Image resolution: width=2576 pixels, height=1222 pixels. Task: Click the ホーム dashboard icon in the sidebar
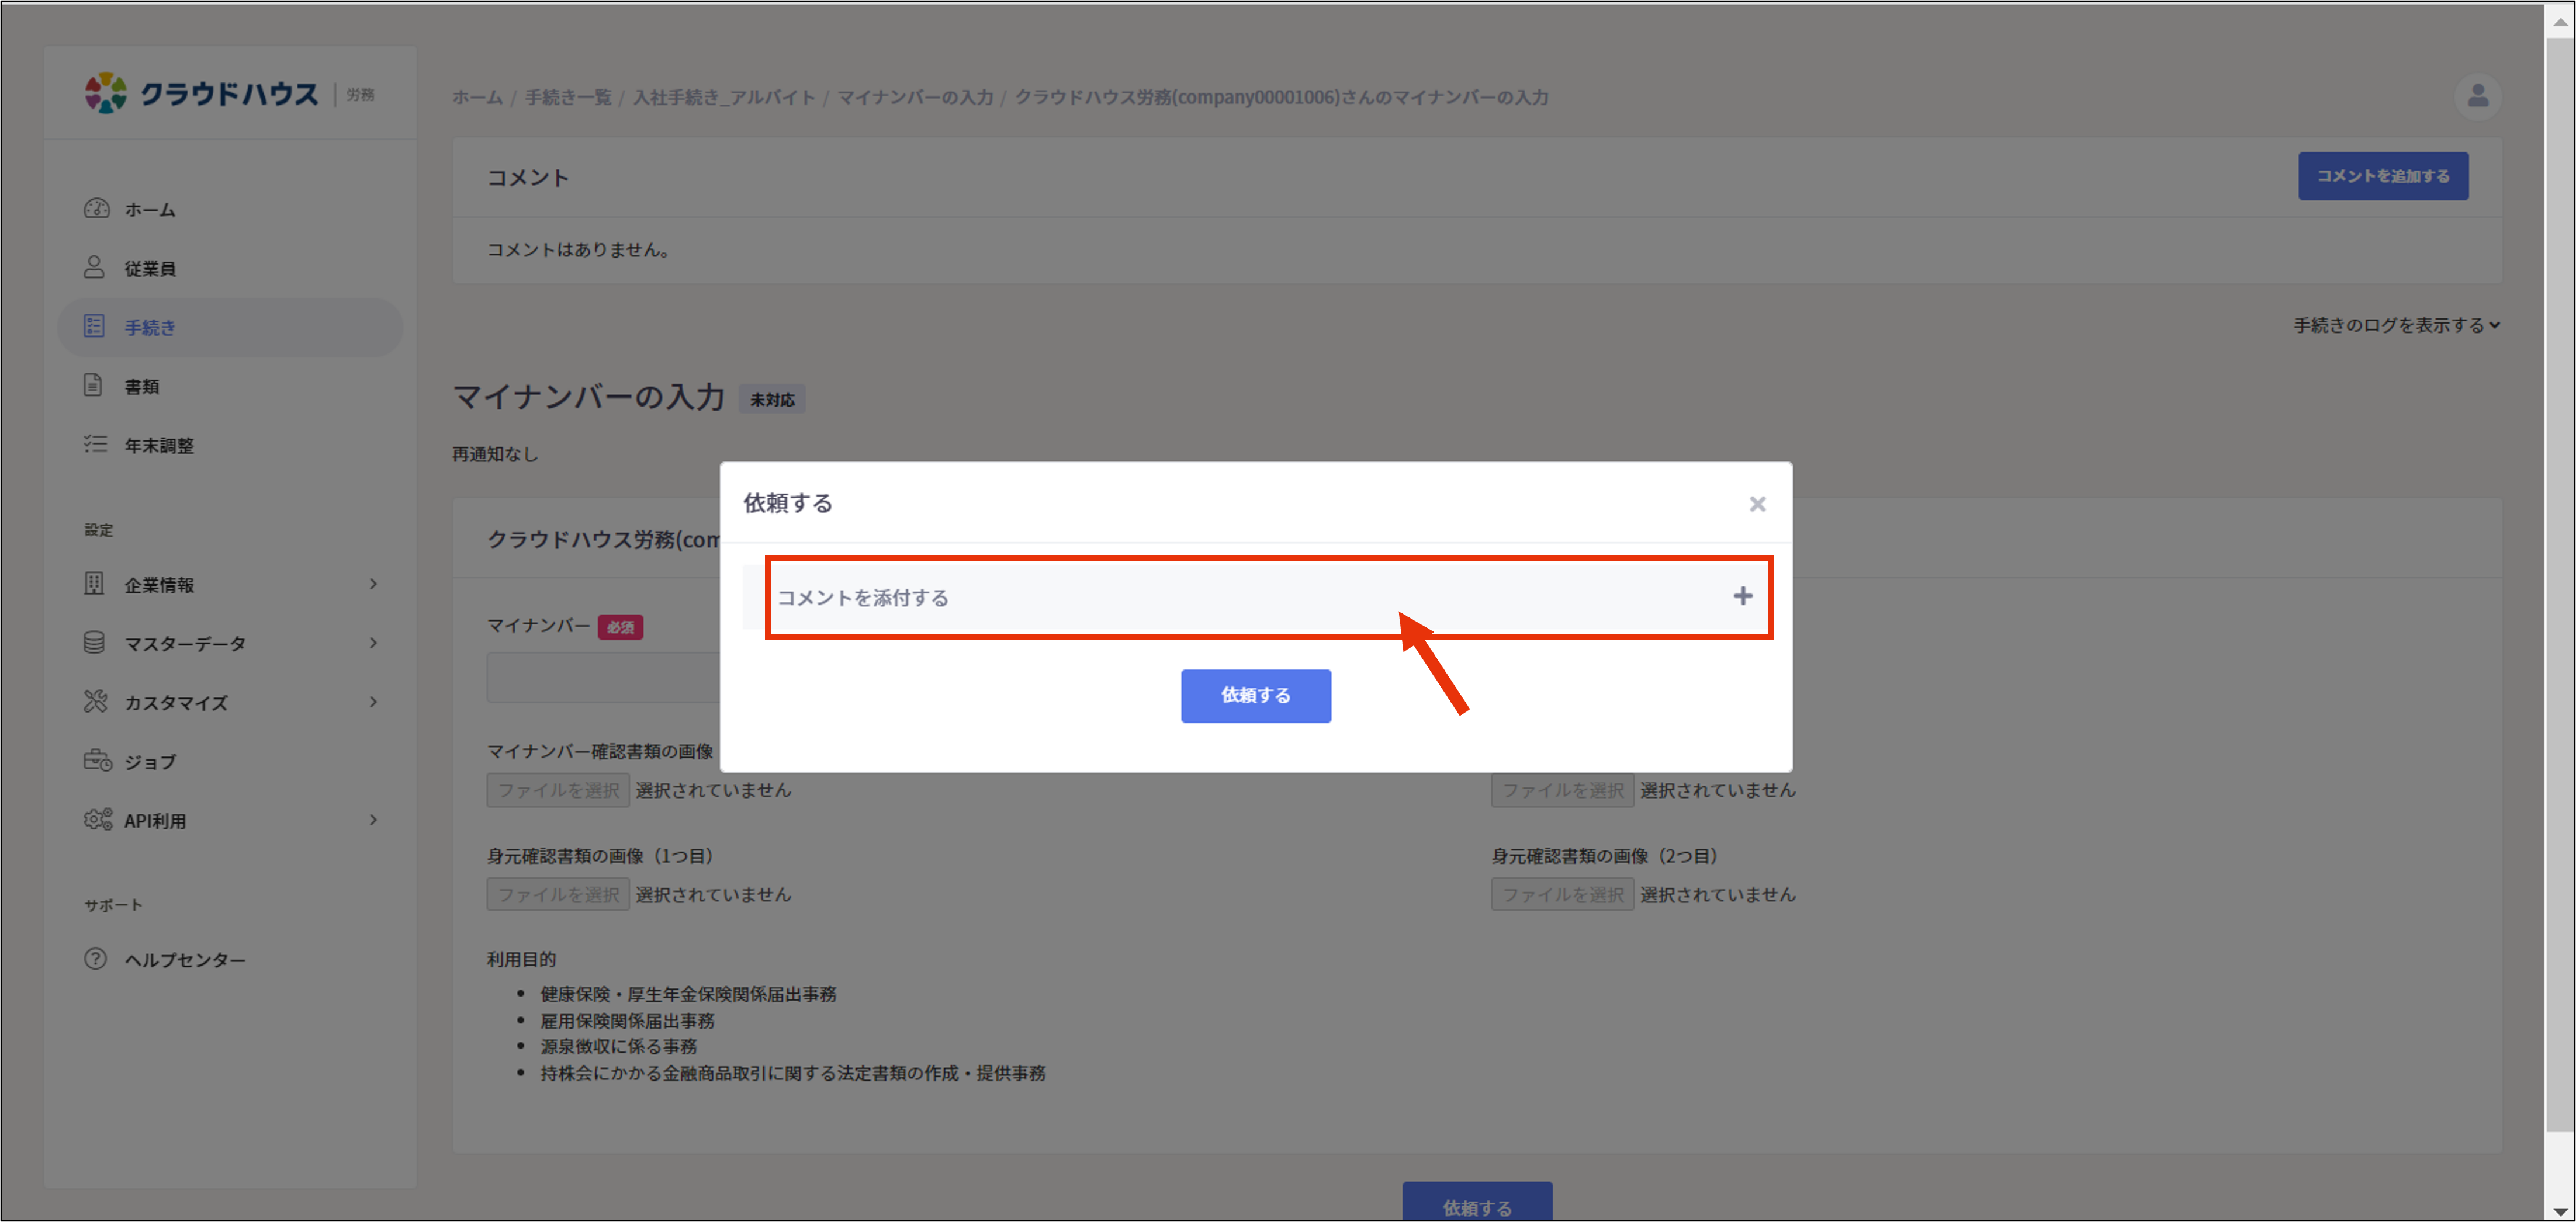(96, 209)
